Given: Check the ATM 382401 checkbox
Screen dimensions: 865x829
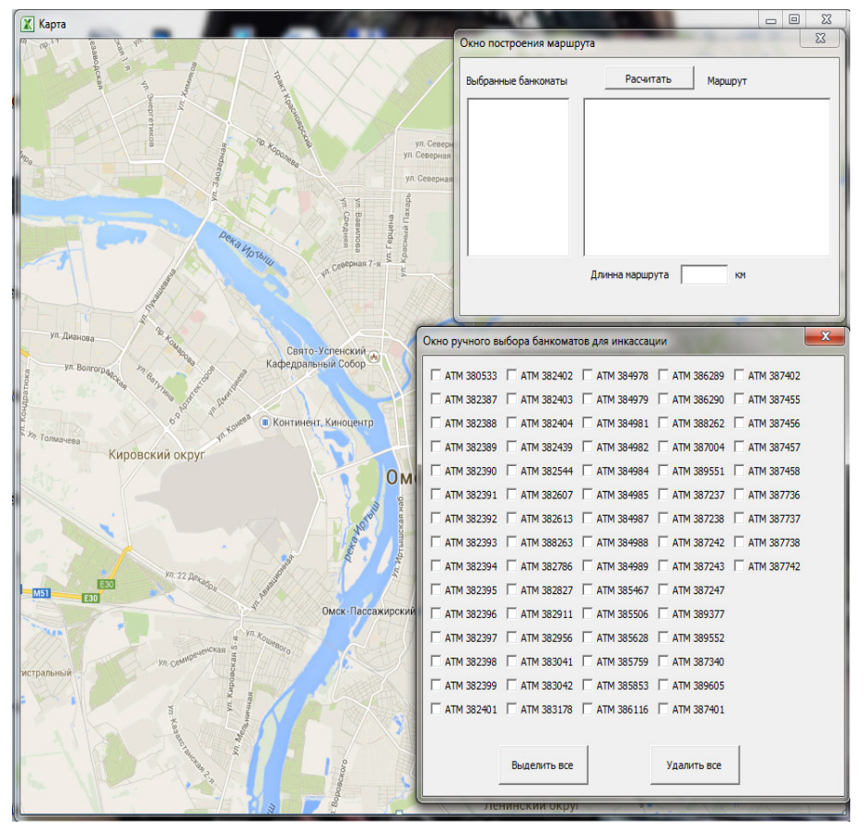Looking at the screenshot, I should [436, 709].
